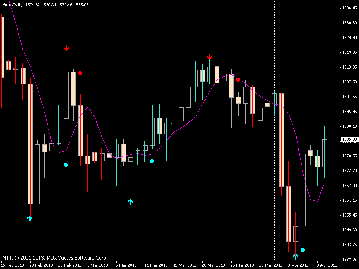Click the current price label 1585.08
Screen dimensions: 359x269
point(350,139)
